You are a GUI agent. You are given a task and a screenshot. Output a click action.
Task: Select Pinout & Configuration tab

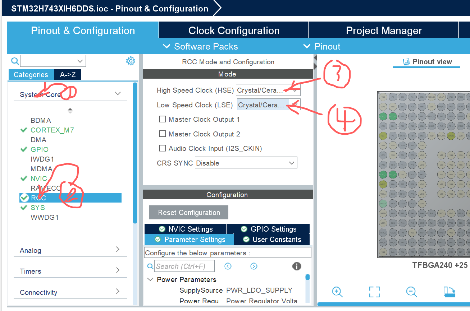[x=83, y=31]
